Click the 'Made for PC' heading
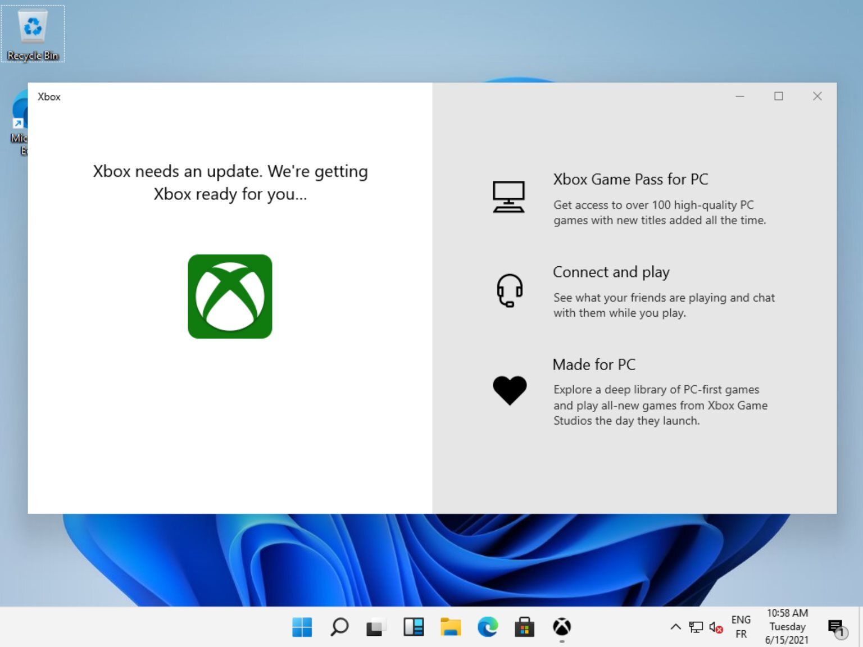This screenshot has height=647, width=863. (594, 364)
